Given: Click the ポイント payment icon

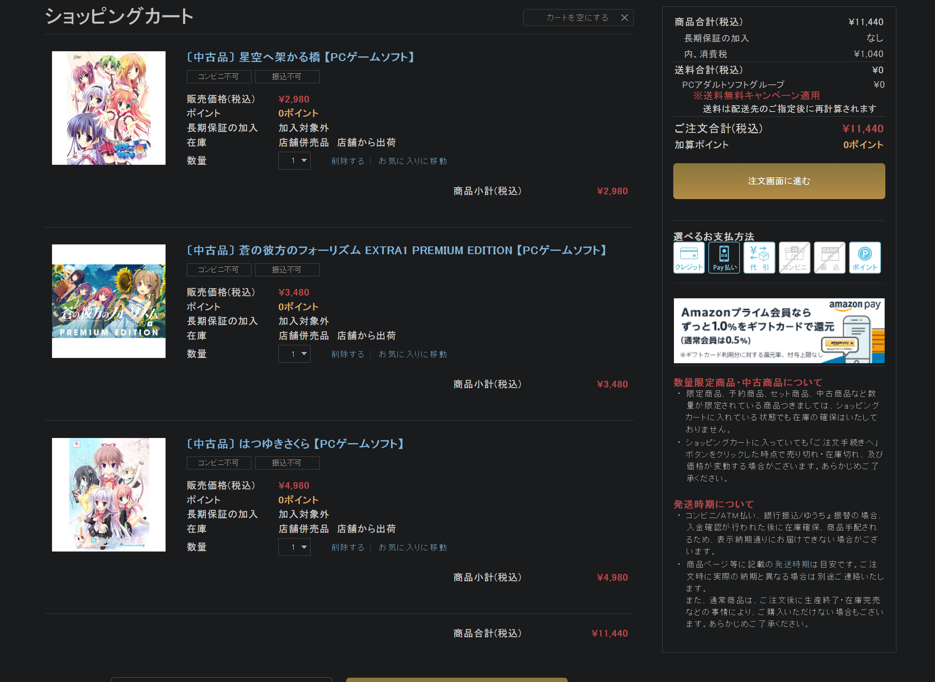Looking at the screenshot, I should (864, 257).
